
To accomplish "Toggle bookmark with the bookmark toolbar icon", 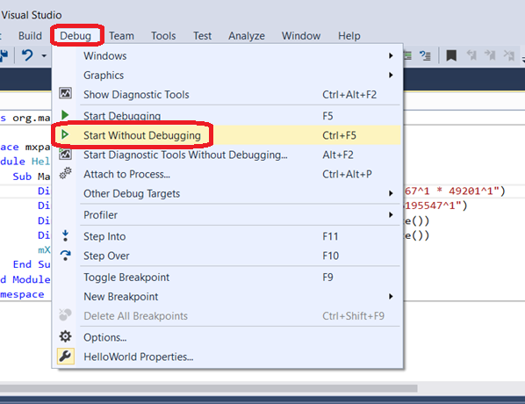I will (x=451, y=55).
